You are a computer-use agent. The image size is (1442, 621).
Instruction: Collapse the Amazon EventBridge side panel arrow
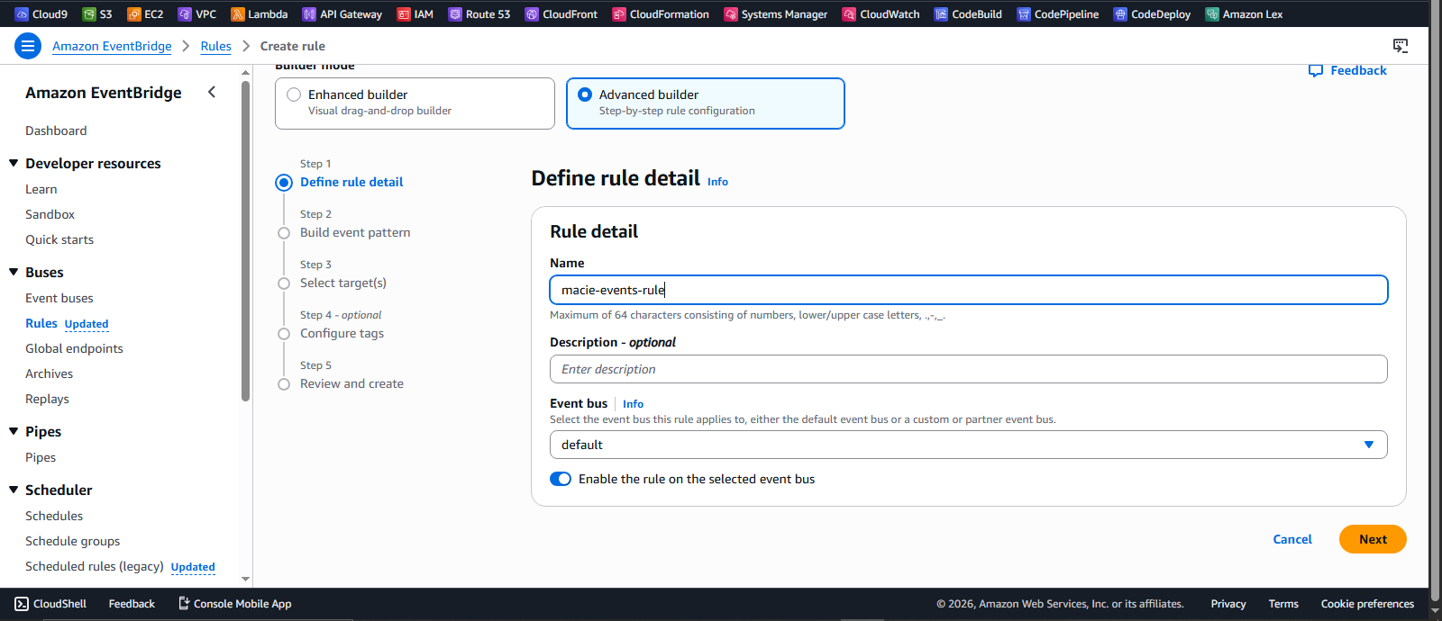tap(212, 92)
